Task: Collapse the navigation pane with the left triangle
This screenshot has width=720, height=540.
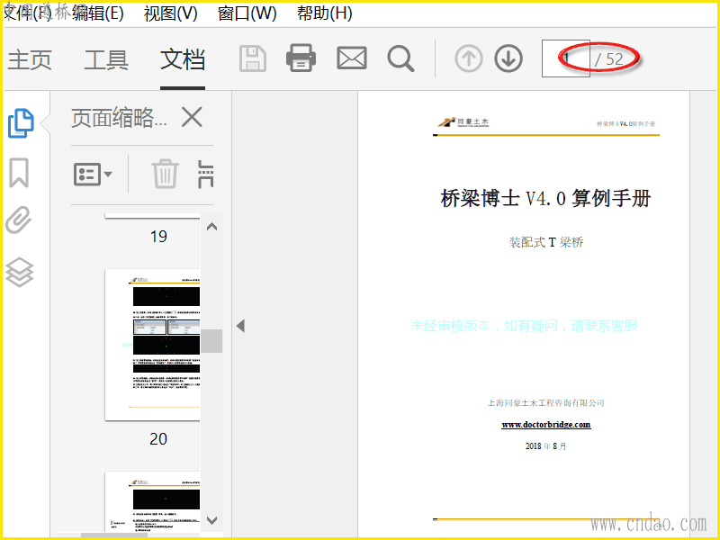Action: [240, 326]
